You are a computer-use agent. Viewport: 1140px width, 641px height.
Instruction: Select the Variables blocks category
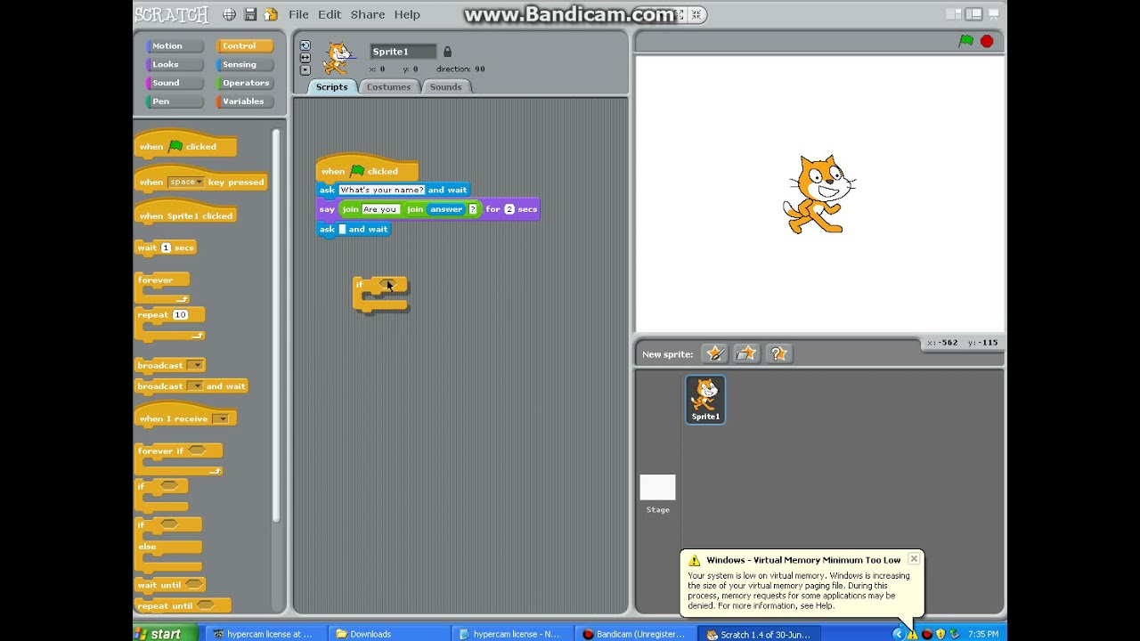[x=243, y=101]
